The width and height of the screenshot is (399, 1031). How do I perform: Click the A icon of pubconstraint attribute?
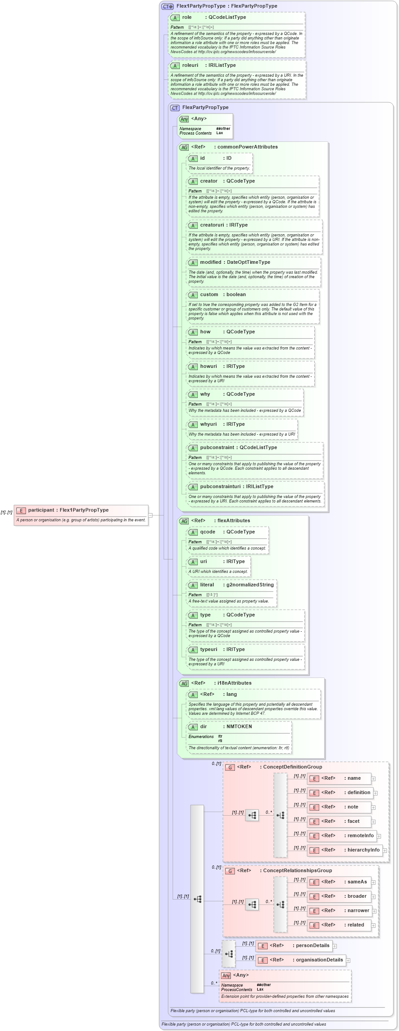[193, 448]
